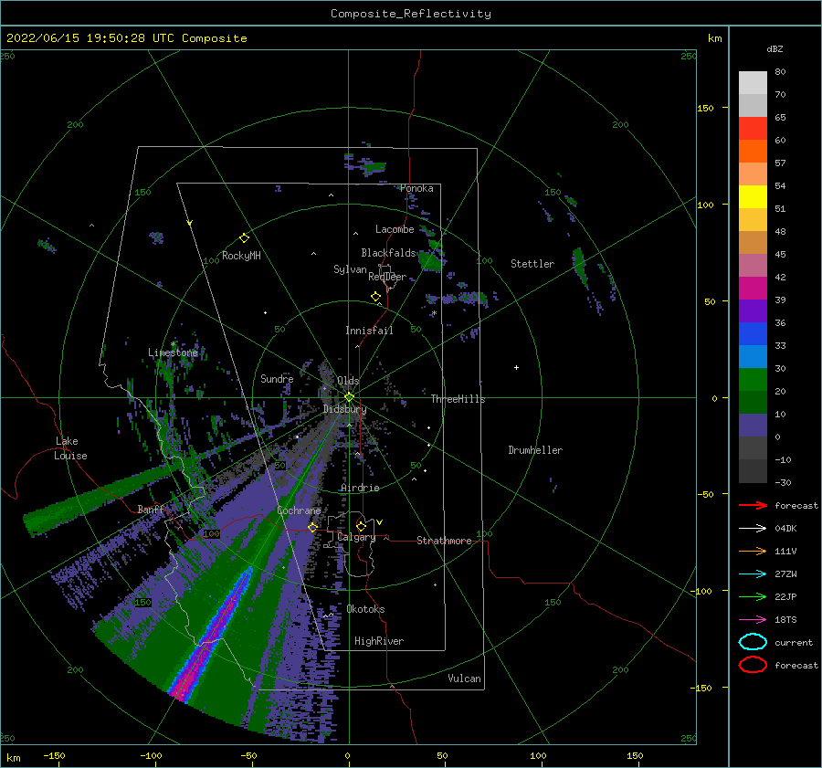Click the green 20-30 dBZ color swatch
Viewport: 822px width, 768px height.
pos(753,380)
